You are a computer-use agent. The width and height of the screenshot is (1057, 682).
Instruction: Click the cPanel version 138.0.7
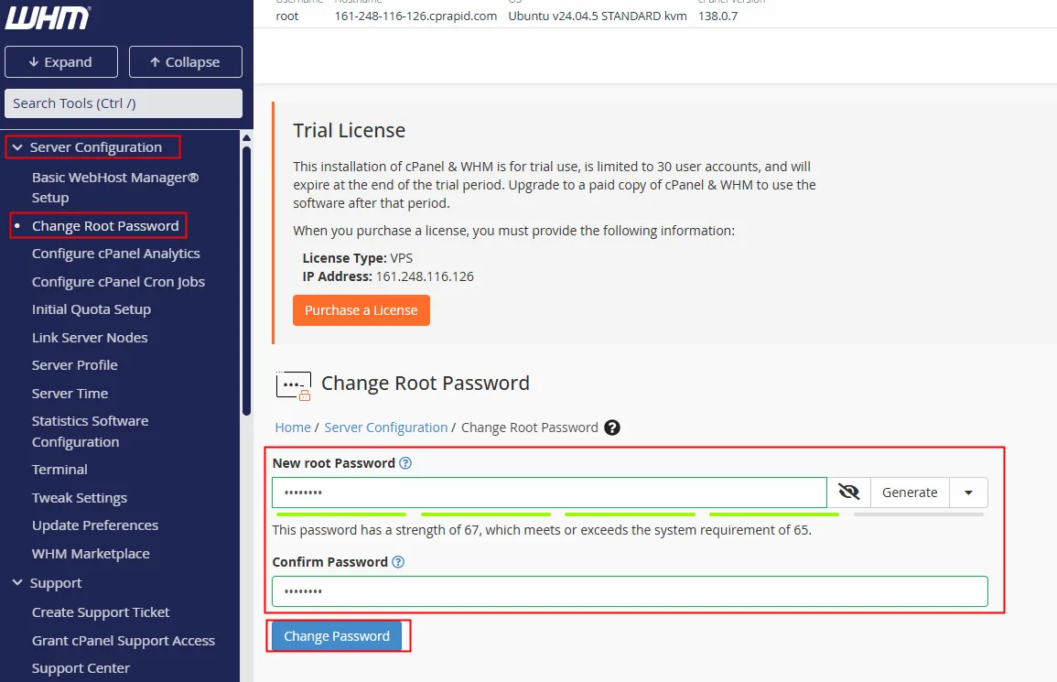tap(717, 16)
